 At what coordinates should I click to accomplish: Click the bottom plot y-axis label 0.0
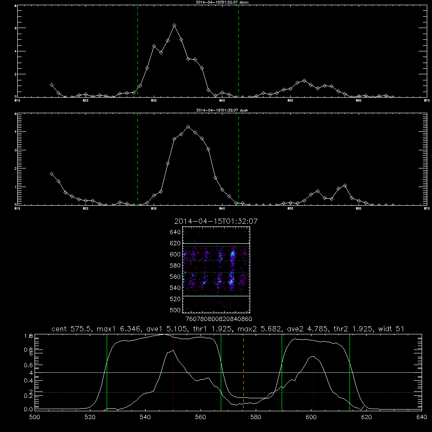click(x=29, y=410)
